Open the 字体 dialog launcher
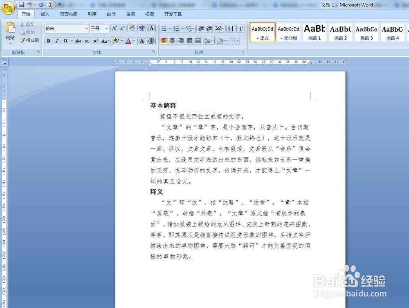 [154, 52]
